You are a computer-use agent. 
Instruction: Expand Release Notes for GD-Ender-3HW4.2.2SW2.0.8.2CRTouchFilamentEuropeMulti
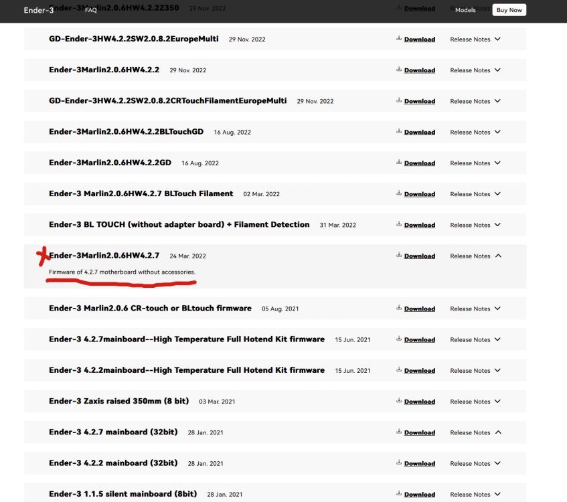coord(475,101)
